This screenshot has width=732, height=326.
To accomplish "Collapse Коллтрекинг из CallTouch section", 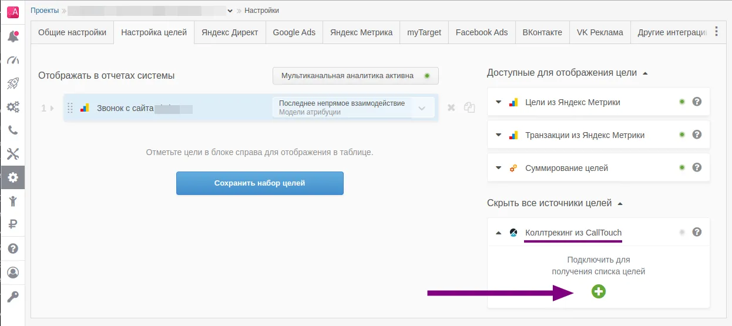I will tap(499, 233).
